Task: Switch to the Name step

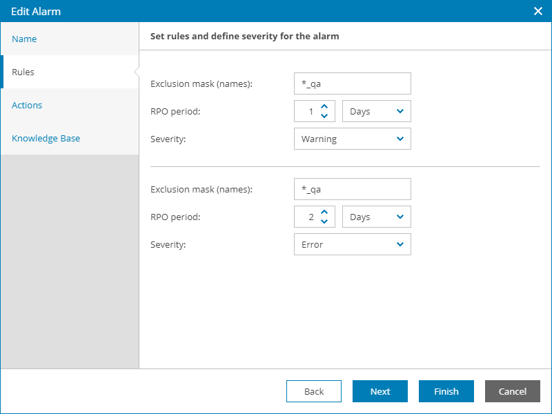Action: [25, 39]
